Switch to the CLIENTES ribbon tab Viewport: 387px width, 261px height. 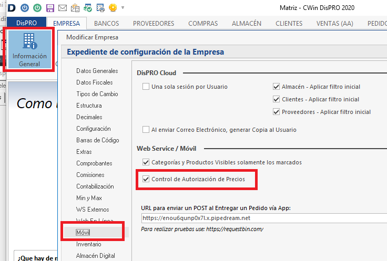pyautogui.click(x=289, y=24)
